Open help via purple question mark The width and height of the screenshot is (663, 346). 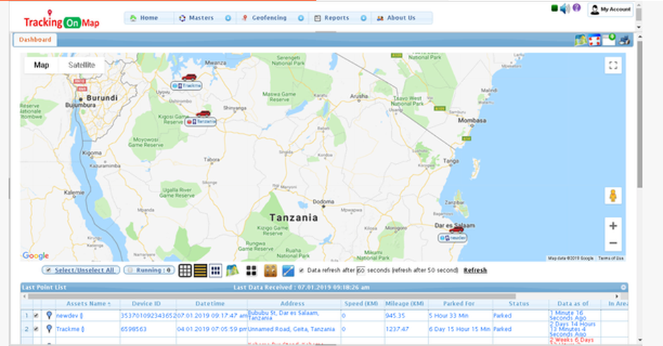[x=576, y=7]
